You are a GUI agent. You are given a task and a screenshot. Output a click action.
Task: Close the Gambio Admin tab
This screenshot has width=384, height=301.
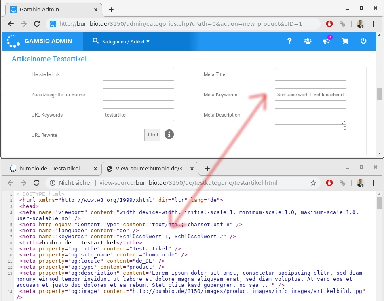(96, 10)
